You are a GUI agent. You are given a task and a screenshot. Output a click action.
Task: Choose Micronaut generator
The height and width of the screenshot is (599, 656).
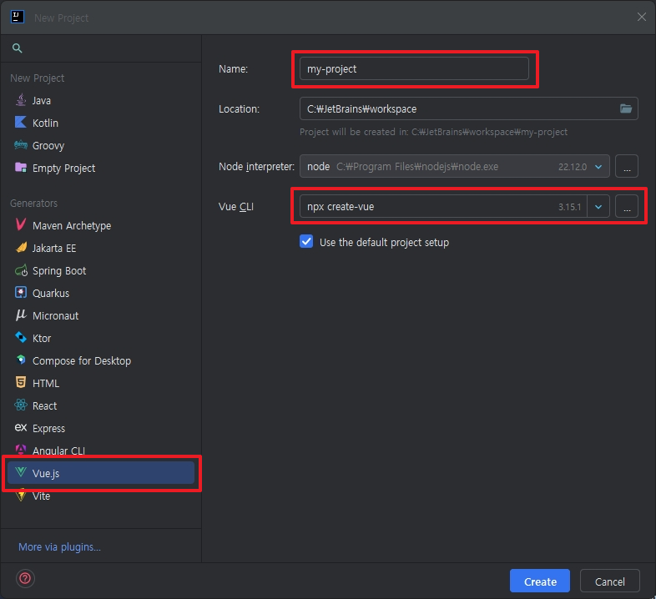click(x=101, y=316)
